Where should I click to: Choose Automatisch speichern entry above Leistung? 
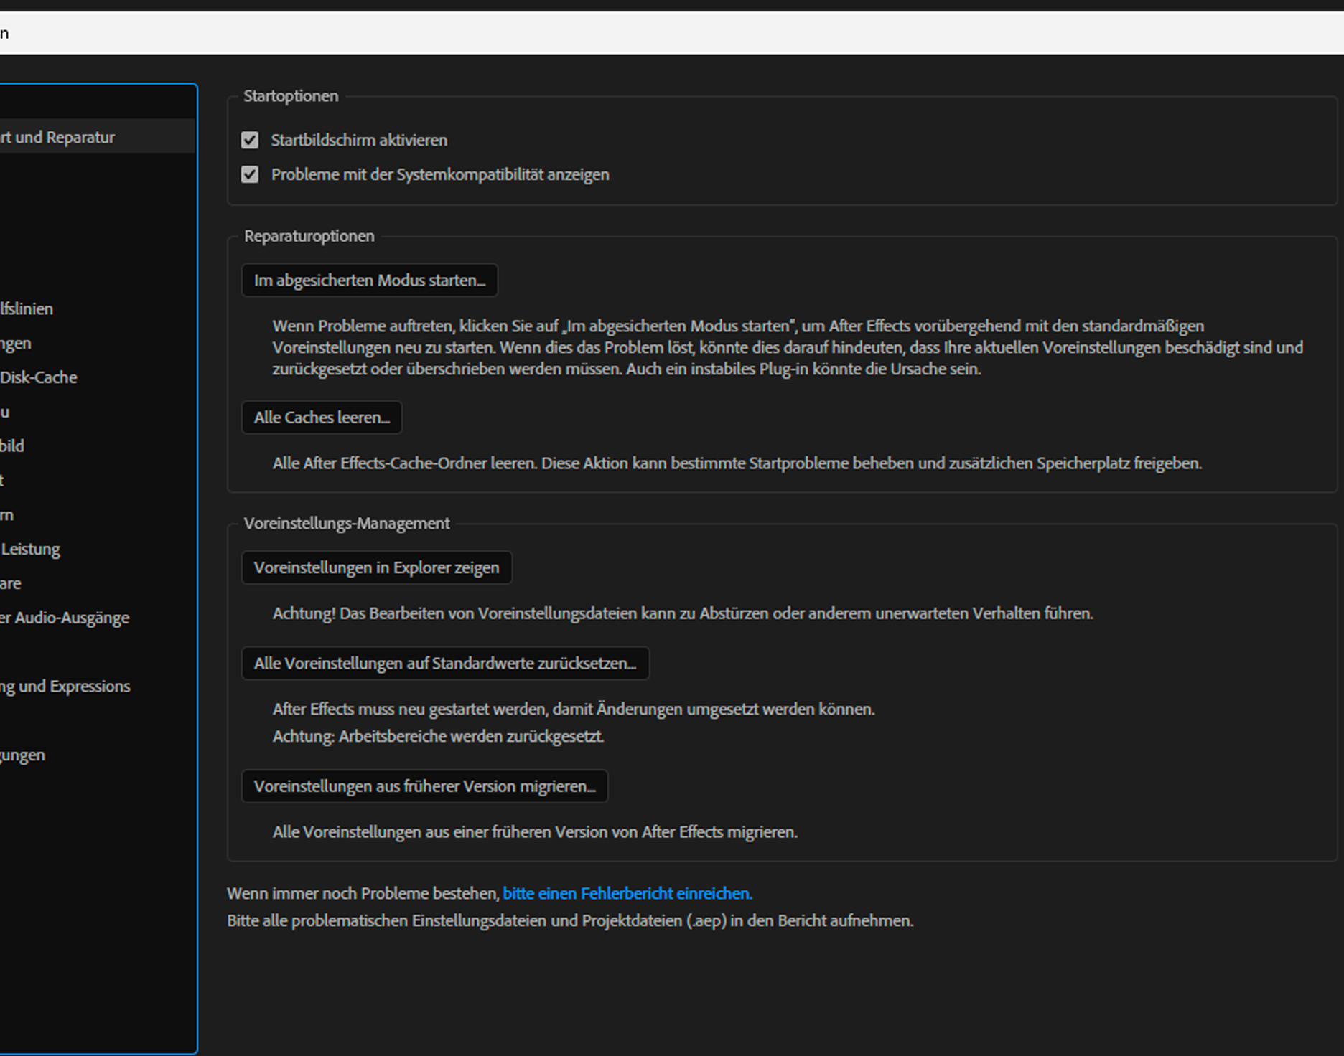tap(7, 514)
